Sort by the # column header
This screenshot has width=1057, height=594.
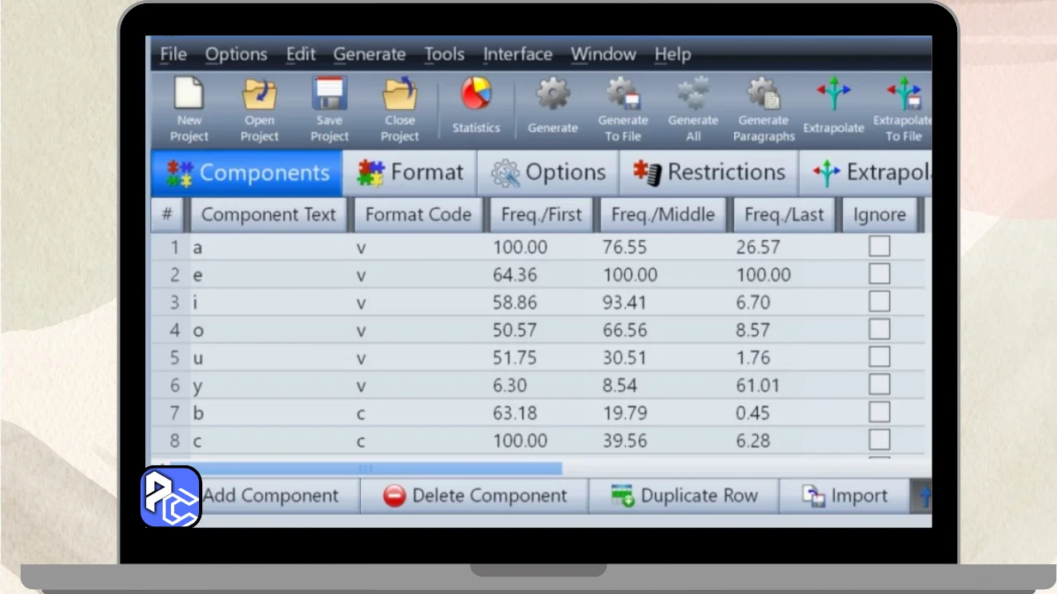coord(167,214)
